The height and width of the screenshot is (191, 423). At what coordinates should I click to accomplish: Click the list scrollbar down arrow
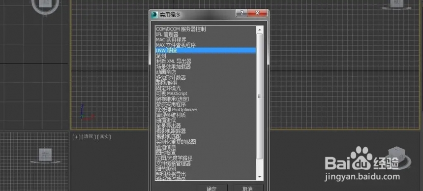point(260,177)
